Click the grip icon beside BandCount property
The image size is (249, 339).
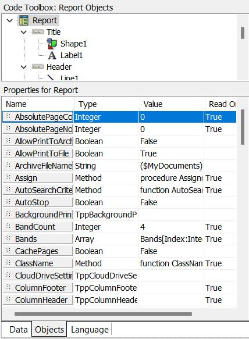click(x=8, y=226)
